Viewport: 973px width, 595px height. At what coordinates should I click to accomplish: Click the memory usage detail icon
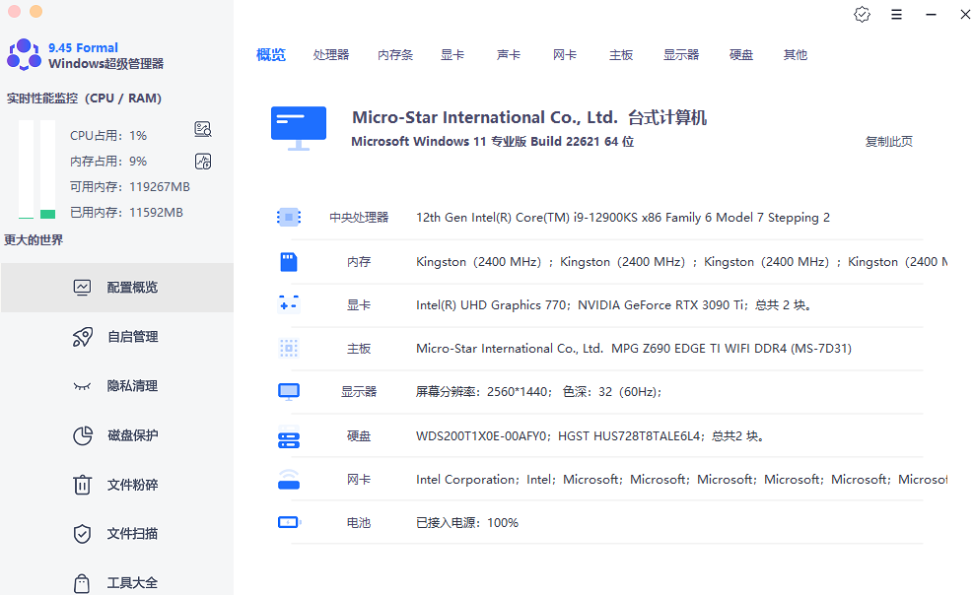pos(203,162)
